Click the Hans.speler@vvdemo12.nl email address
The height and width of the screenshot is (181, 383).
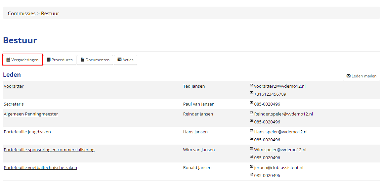tap(280, 132)
